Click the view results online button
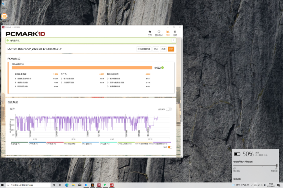The width and height of the screenshot is (283, 188). pyautogui.click(x=144, y=49)
